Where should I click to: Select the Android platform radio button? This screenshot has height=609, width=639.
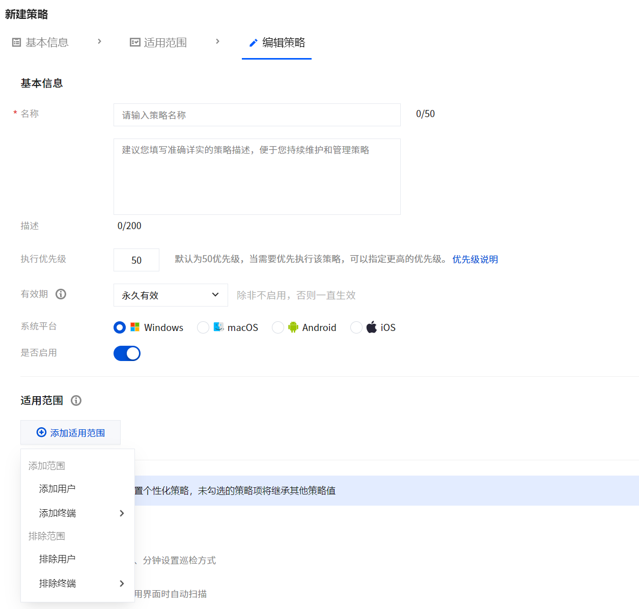pyautogui.click(x=278, y=327)
